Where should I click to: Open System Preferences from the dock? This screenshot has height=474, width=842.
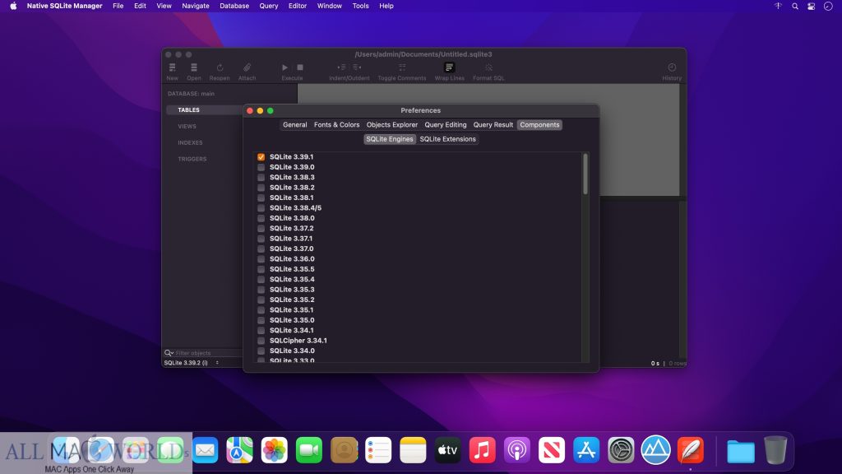[x=621, y=450]
